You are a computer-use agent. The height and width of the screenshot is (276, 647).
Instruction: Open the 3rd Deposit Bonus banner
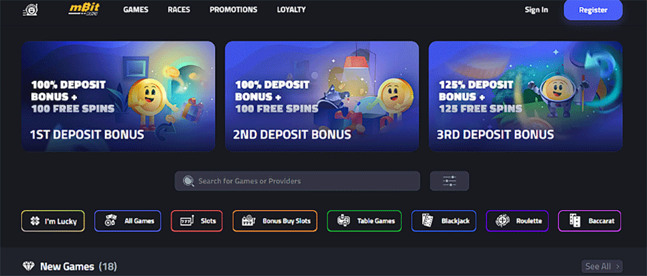tap(526, 97)
